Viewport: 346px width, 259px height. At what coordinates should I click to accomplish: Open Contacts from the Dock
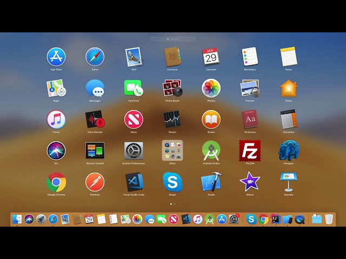tap(77, 219)
